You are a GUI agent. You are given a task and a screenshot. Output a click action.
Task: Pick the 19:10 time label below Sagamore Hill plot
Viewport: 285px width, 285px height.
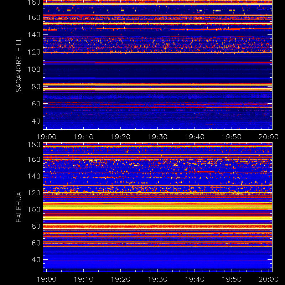(84, 137)
